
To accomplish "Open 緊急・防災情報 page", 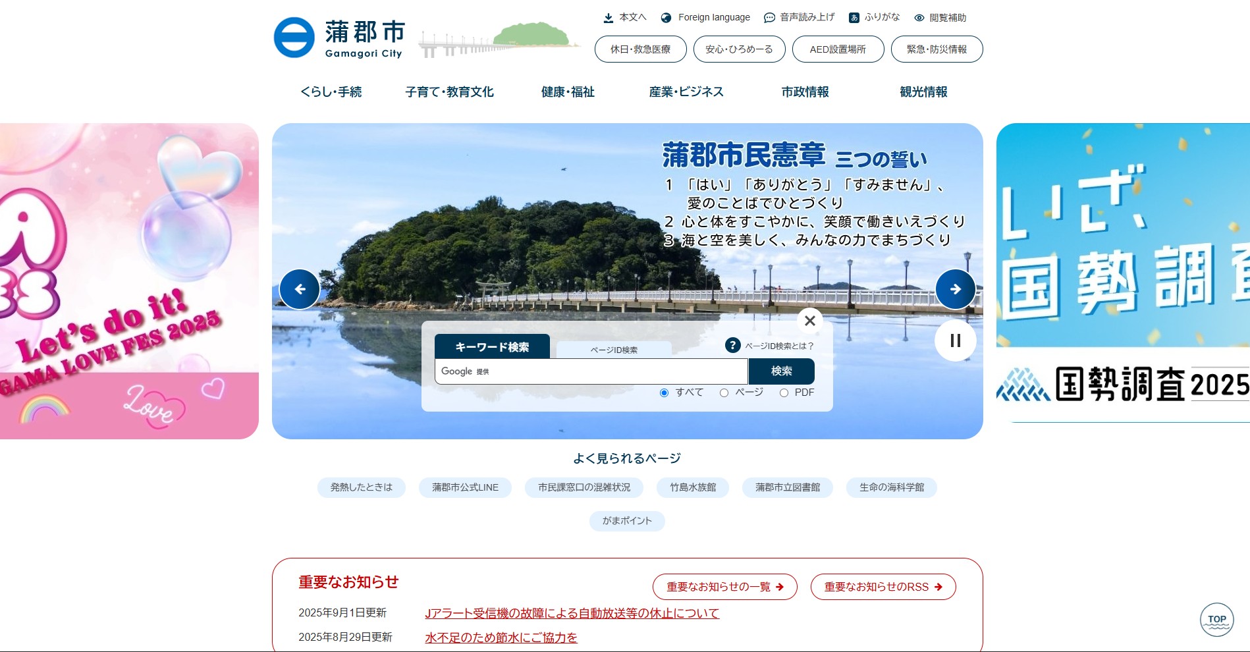I will 937,49.
